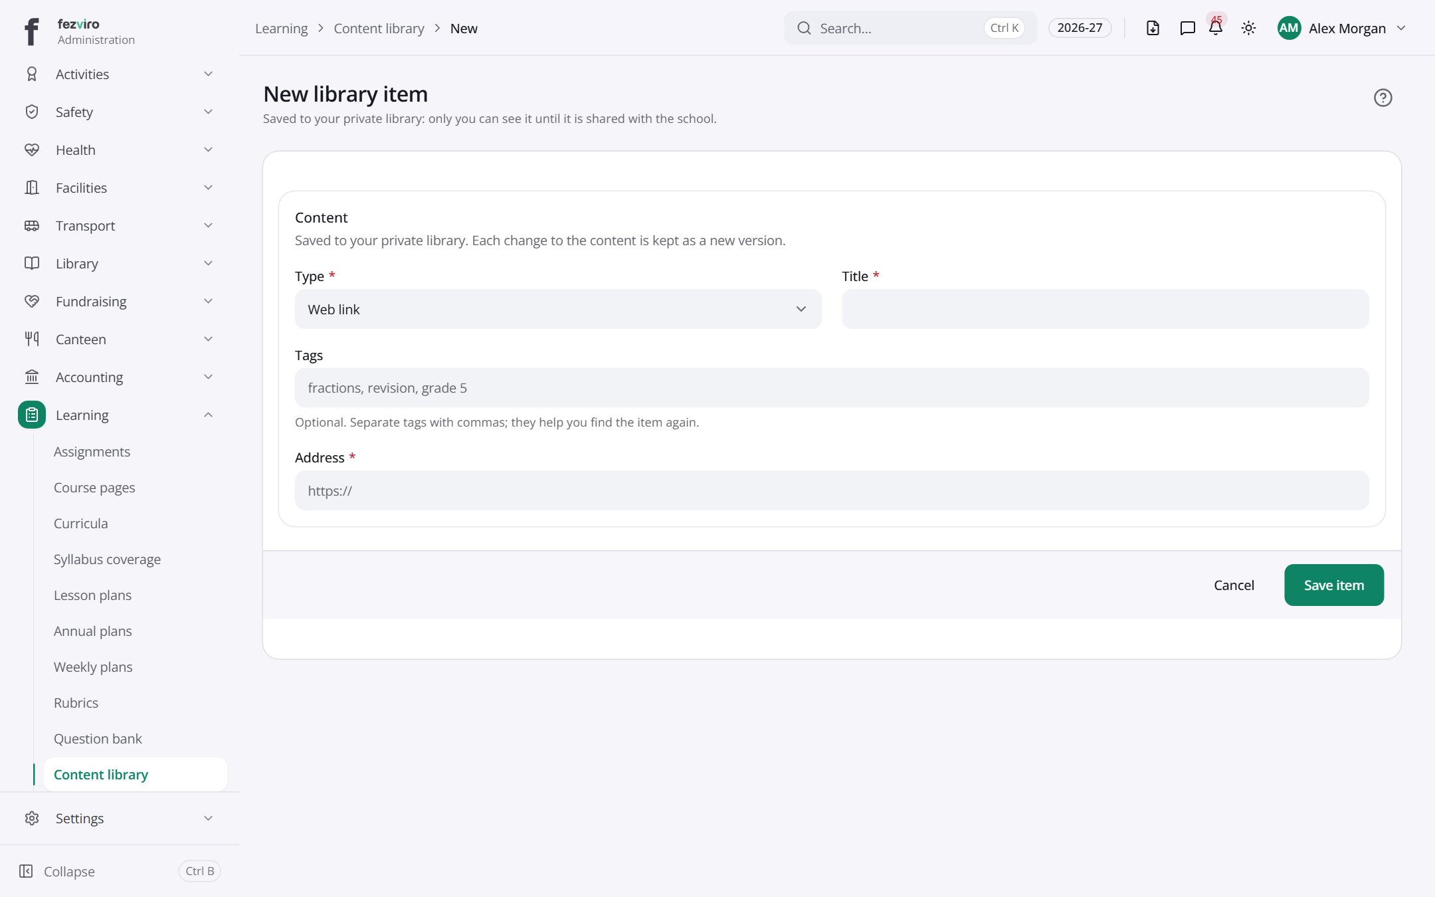The image size is (1435, 897).
Task: Click the Health heart icon
Action: point(31,149)
